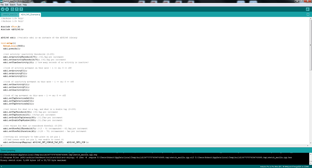Viewport: 312px width, 168px height.
Task: Upload the sketch using the arrow button
Action: pos(7,9)
